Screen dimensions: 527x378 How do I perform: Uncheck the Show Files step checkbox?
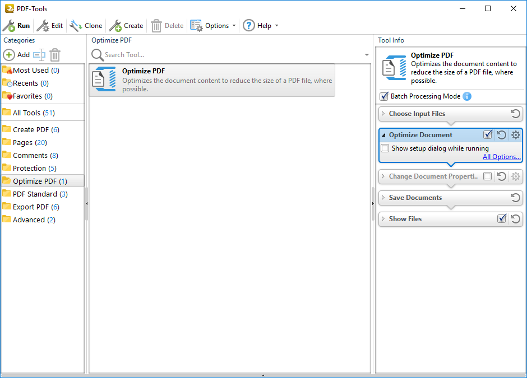pyautogui.click(x=502, y=219)
